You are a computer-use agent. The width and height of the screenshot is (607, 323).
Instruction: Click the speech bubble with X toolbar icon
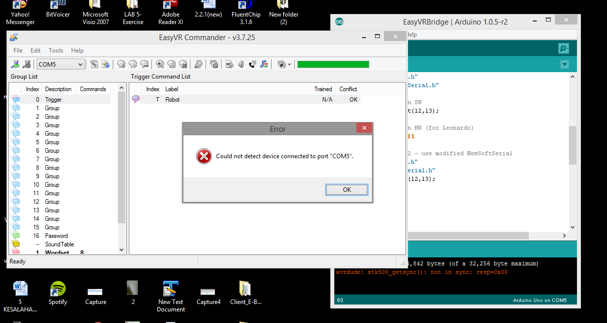(x=183, y=64)
